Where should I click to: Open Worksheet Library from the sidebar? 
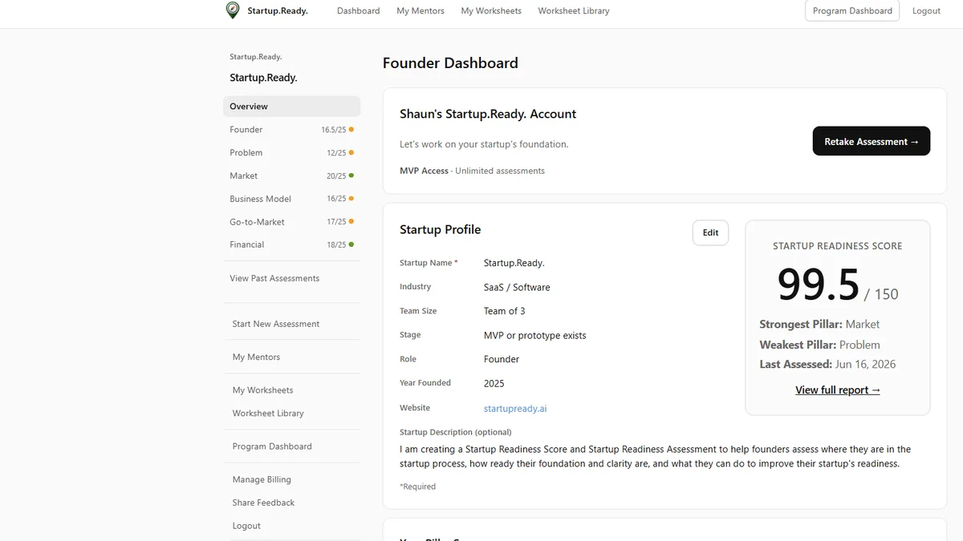268,414
